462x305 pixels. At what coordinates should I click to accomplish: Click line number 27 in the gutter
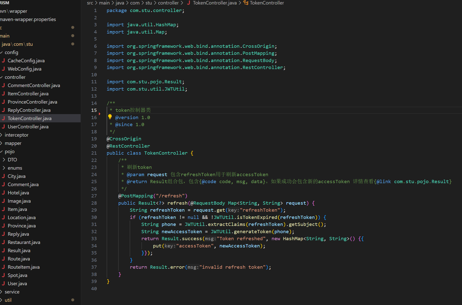click(x=94, y=196)
